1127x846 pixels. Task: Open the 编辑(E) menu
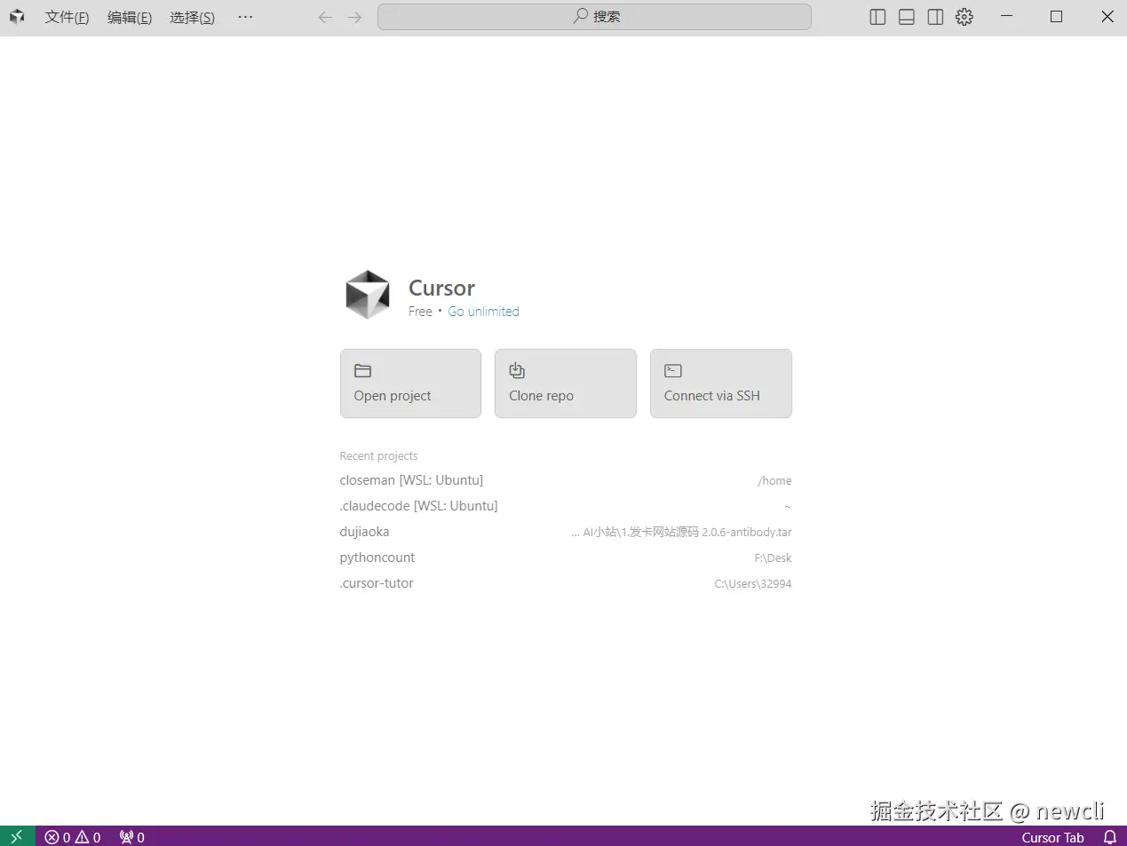pos(130,17)
